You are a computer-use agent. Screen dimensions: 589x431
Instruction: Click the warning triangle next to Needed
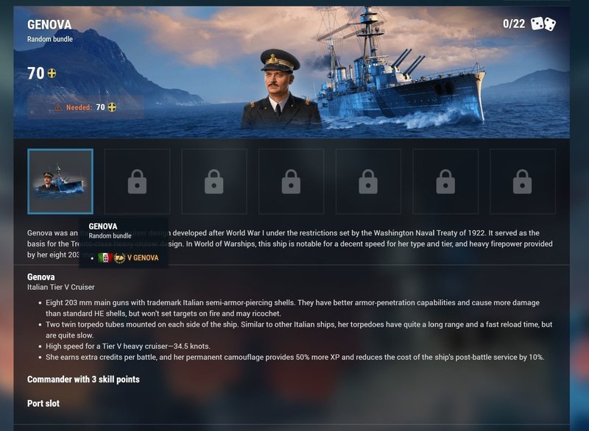coord(58,107)
